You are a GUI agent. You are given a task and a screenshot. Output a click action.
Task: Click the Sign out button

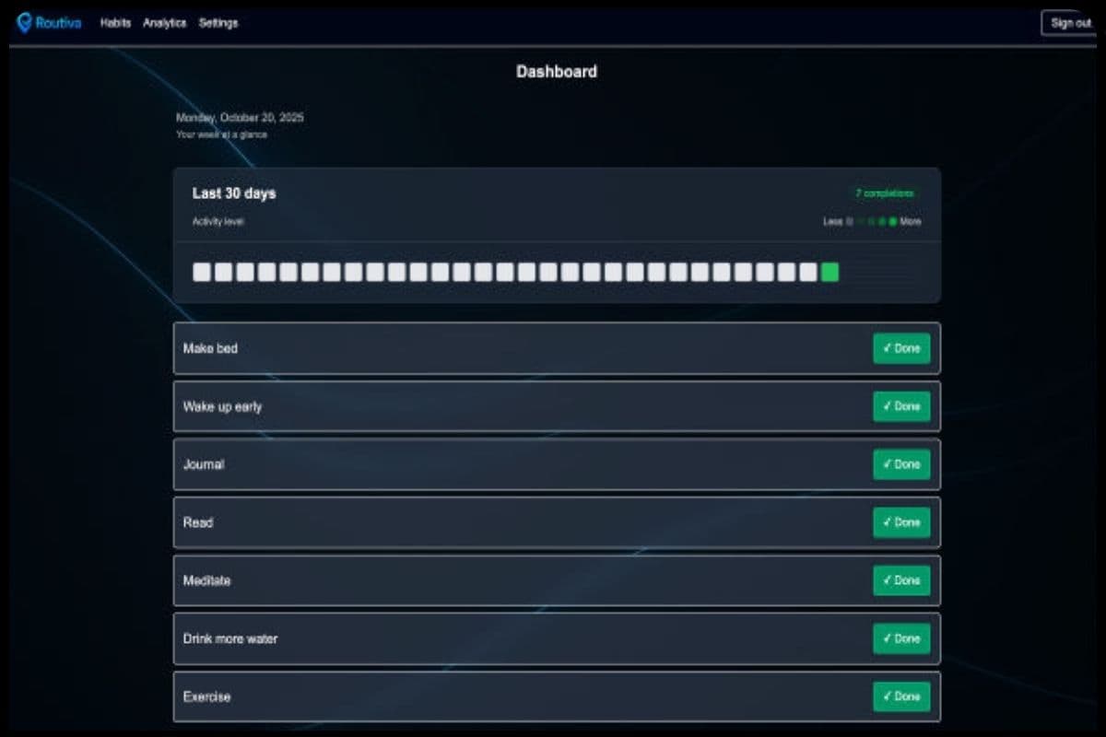1070,23
